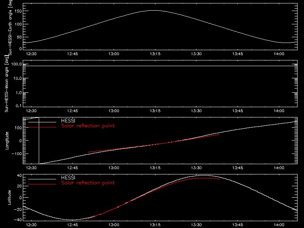
Task: Click the 14:00 label under Earth angle plot
Action: (279, 54)
